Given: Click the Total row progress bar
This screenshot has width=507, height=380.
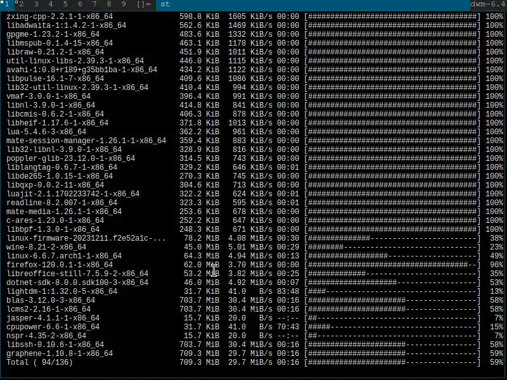Looking at the screenshot, I should click(x=392, y=362).
